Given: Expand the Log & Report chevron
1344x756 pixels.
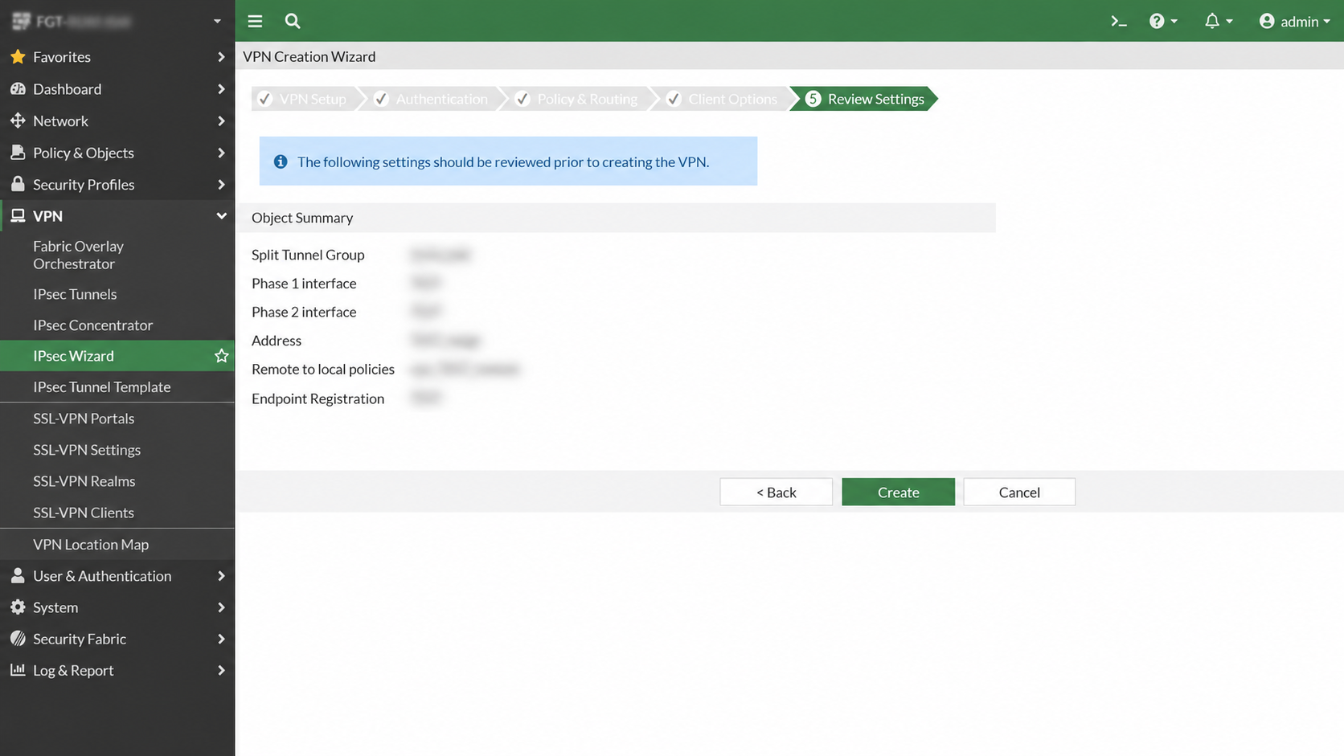Looking at the screenshot, I should coord(221,669).
